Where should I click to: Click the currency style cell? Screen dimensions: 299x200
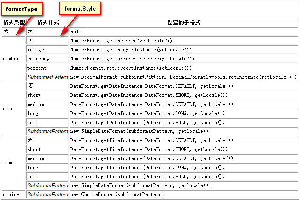(48, 59)
